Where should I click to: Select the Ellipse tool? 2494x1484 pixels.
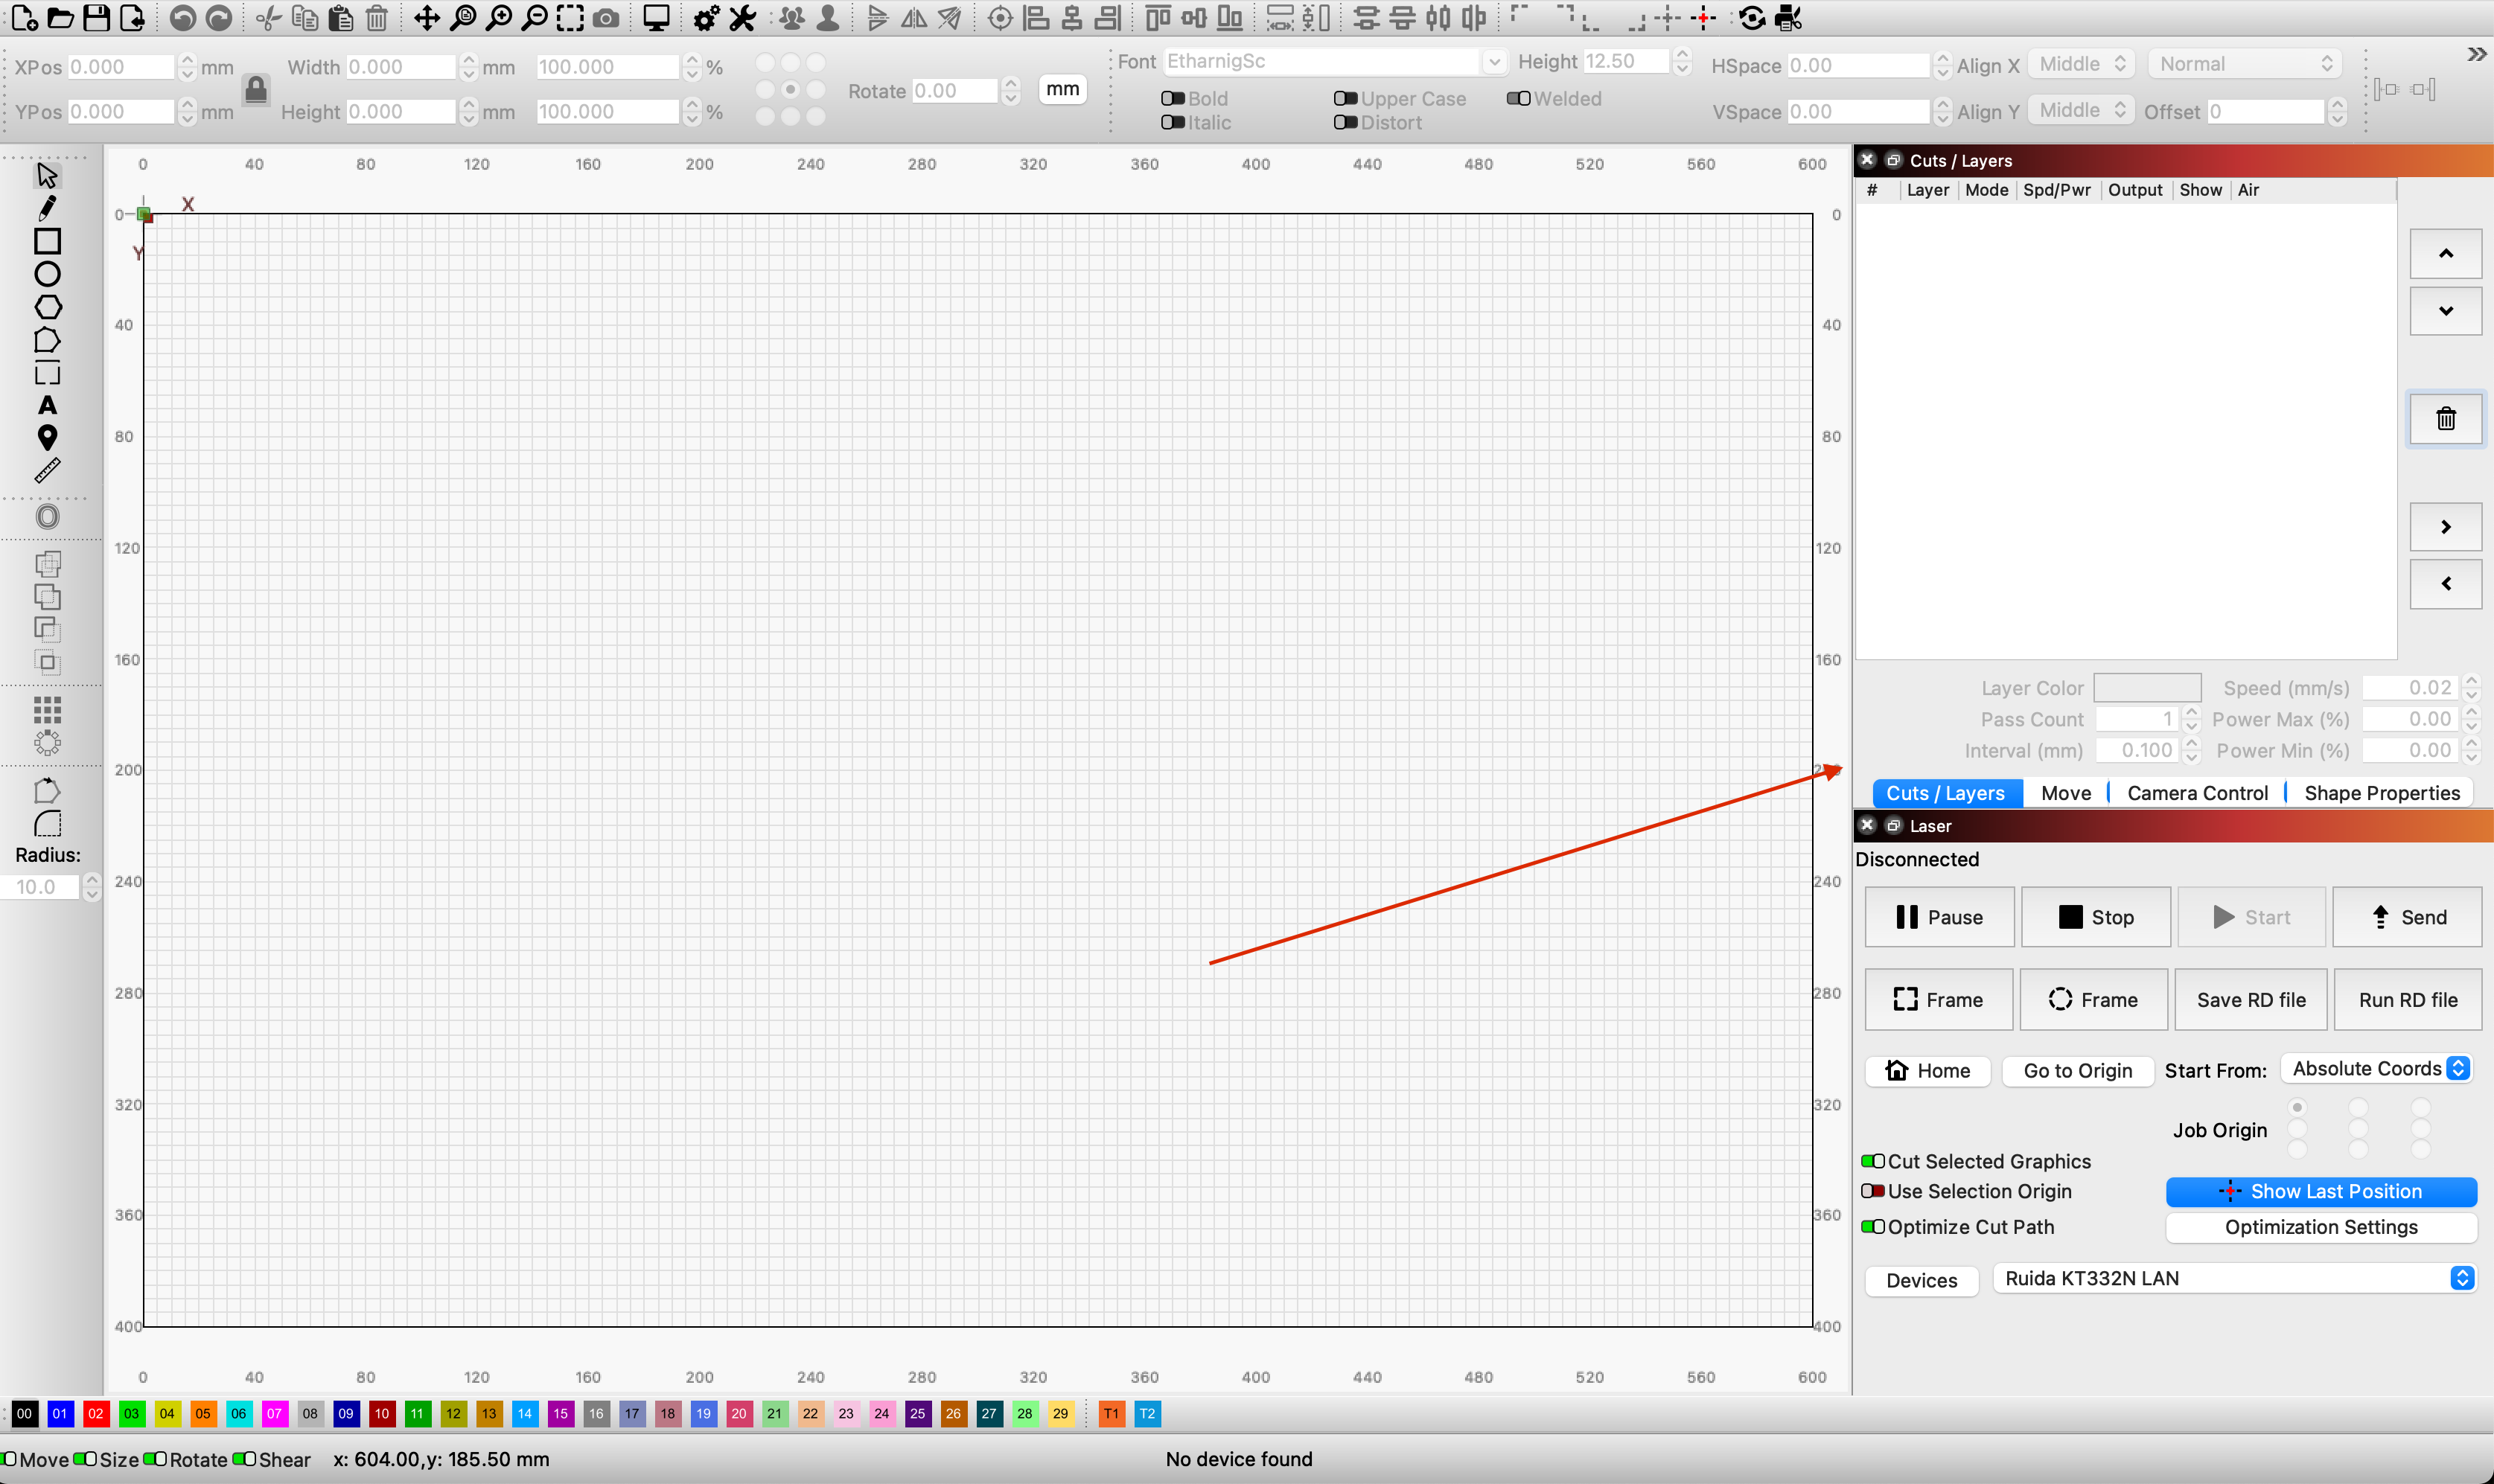click(x=47, y=274)
